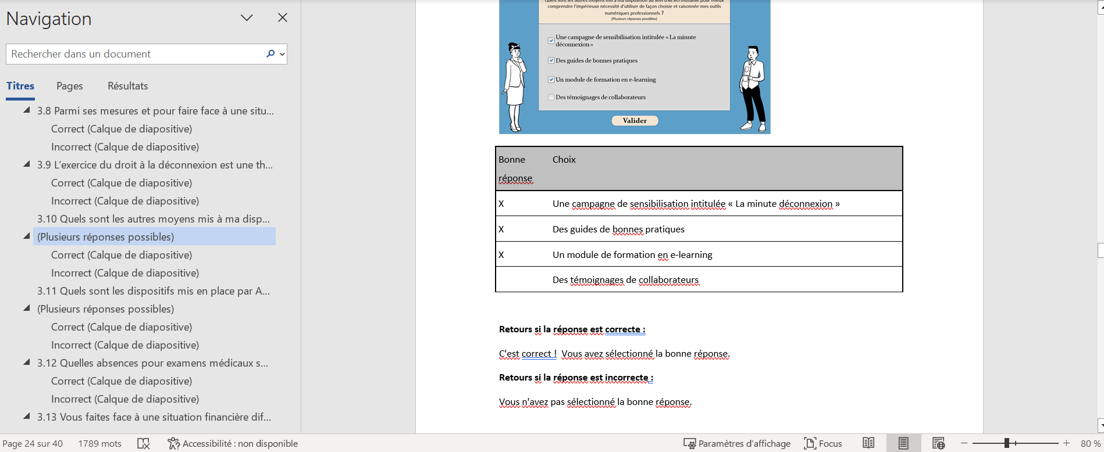Enable Focus mode
Viewport: 1104px width, 452px height.
click(x=823, y=443)
